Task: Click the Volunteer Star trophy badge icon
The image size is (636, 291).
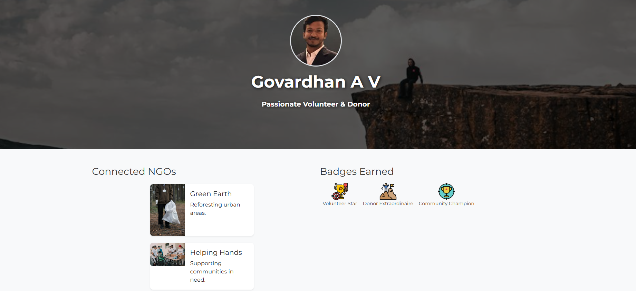Action: pyautogui.click(x=340, y=191)
